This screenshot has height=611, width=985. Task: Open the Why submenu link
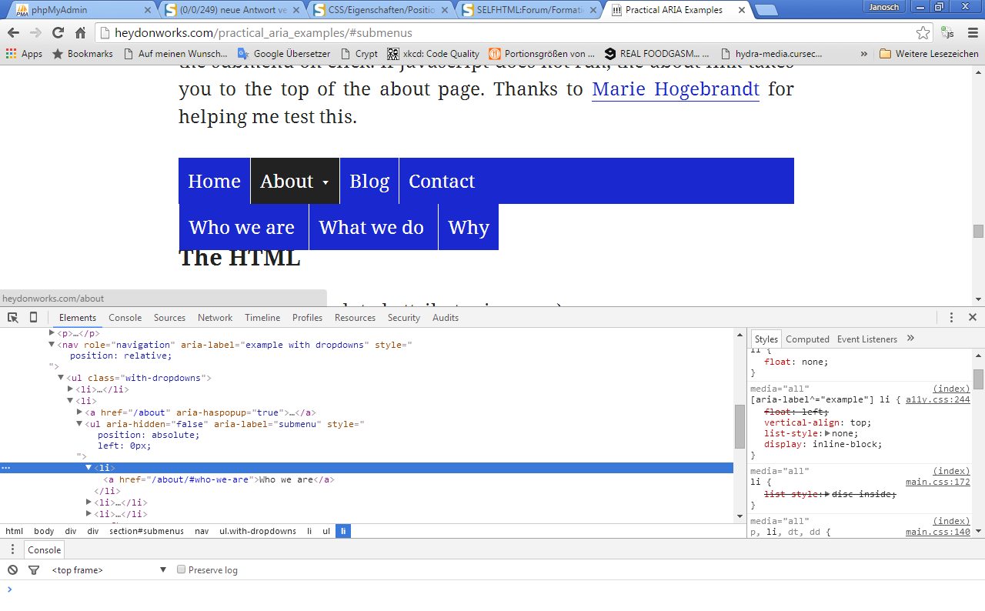[x=469, y=227]
